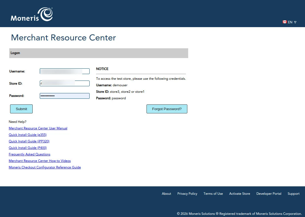This screenshot has width=305, height=217.
Task: Open Quick Install Guide (iPP320) link
Action: pyautogui.click(x=29, y=141)
